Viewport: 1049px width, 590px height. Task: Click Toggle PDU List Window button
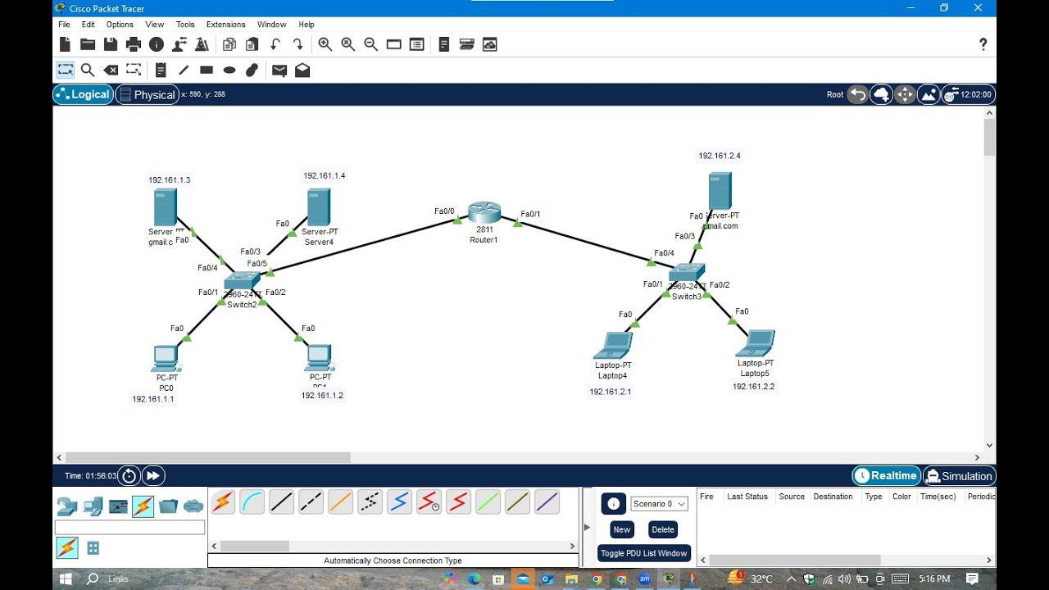click(644, 553)
